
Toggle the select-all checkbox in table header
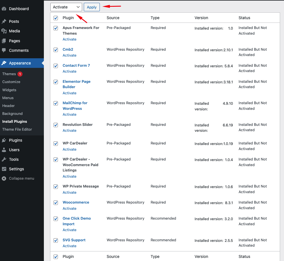(x=56, y=18)
